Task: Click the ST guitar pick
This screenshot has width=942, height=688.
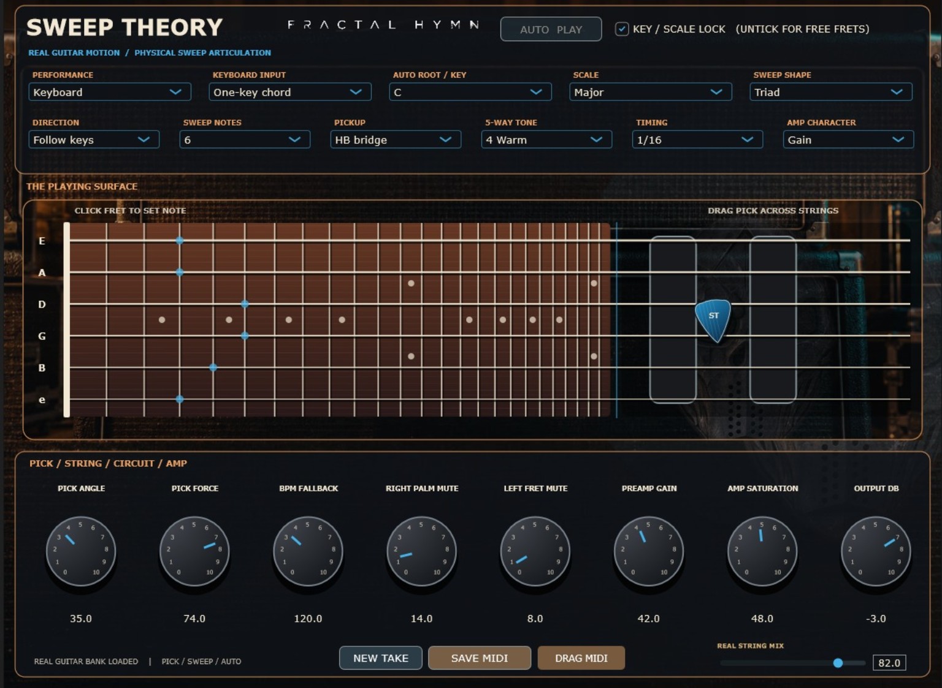Action: (713, 320)
